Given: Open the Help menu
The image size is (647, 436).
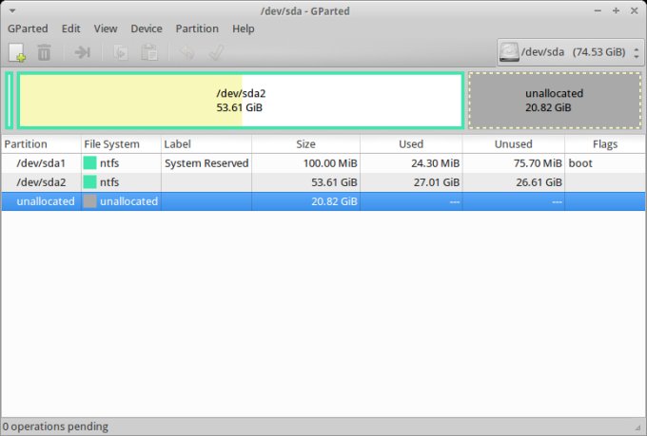Looking at the screenshot, I should pos(244,28).
